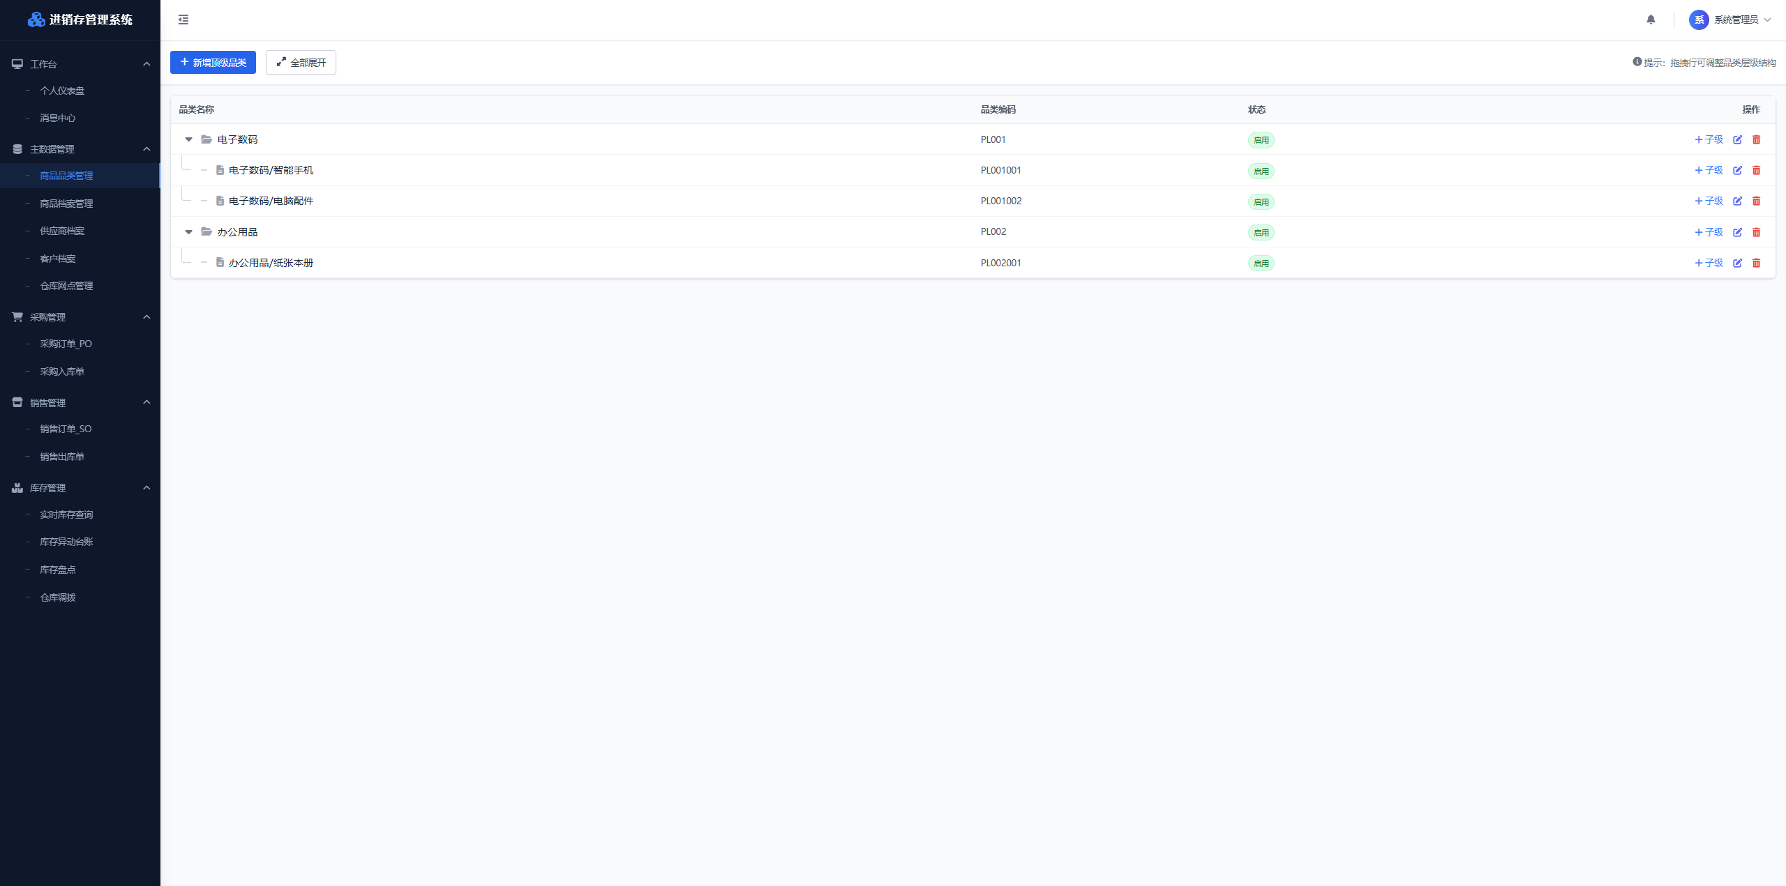Click the 工作台 monitor icon
The height and width of the screenshot is (886, 1786).
(17, 64)
